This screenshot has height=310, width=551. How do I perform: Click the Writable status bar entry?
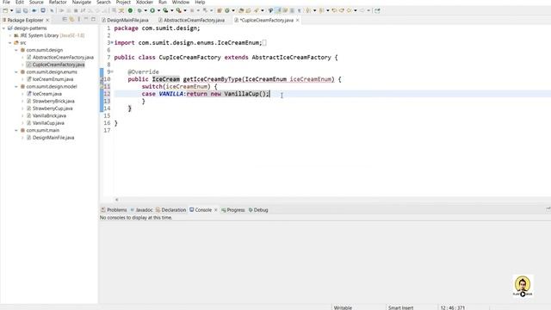(x=343, y=307)
